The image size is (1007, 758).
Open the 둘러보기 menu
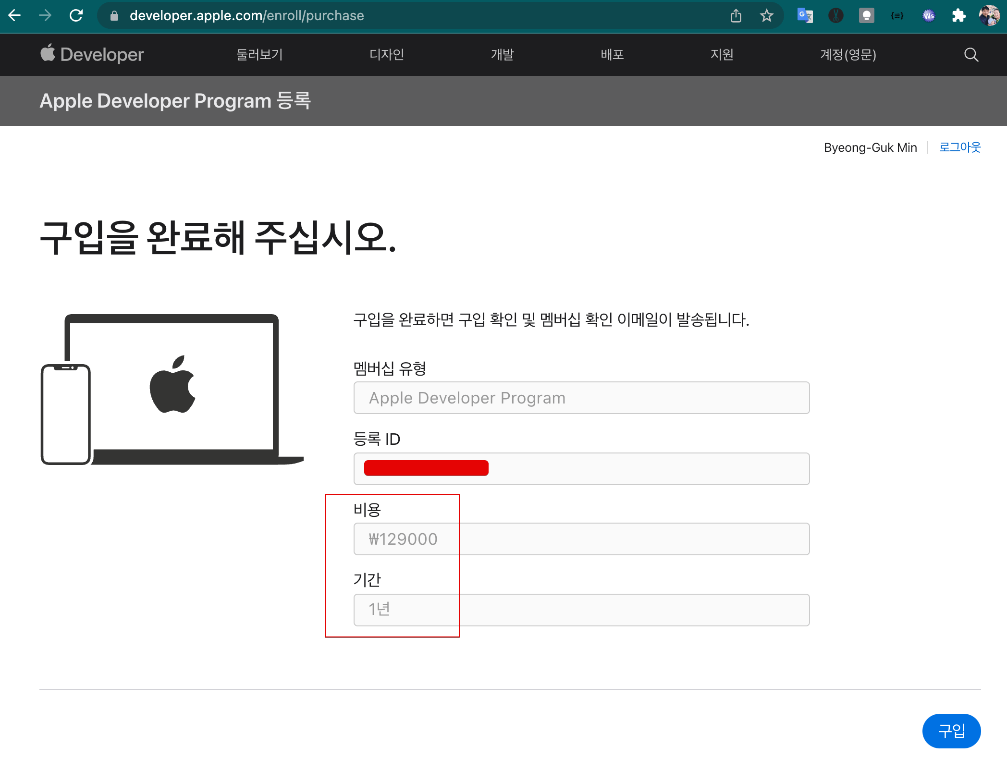tap(259, 55)
